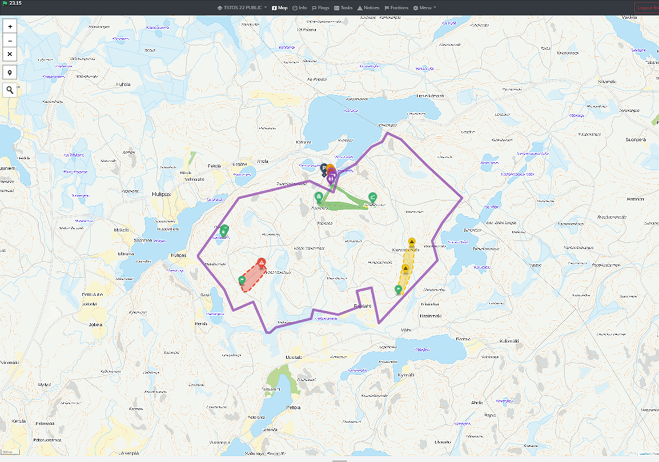Expand the Menu dropdown
The image size is (659, 462).
coord(424,7)
